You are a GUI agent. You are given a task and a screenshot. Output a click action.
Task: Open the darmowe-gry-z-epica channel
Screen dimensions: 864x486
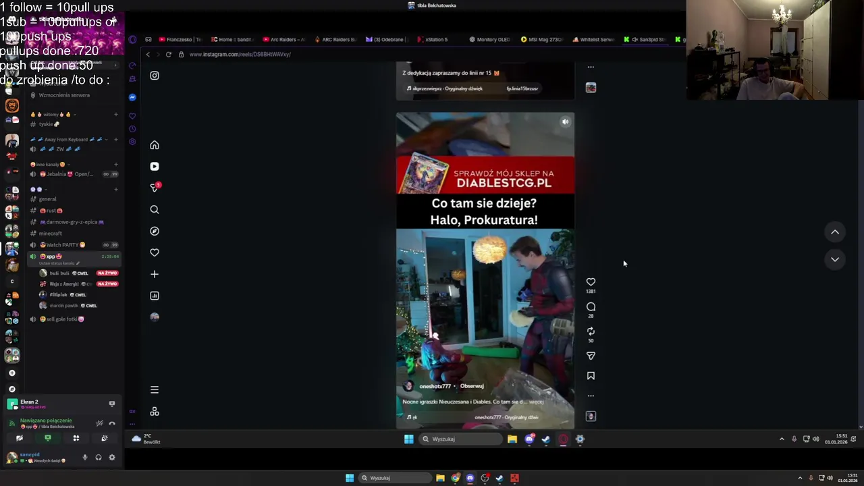tap(74, 222)
